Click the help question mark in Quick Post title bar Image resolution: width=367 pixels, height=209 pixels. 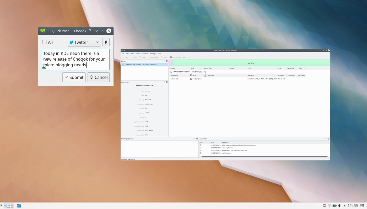pos(90,31)
